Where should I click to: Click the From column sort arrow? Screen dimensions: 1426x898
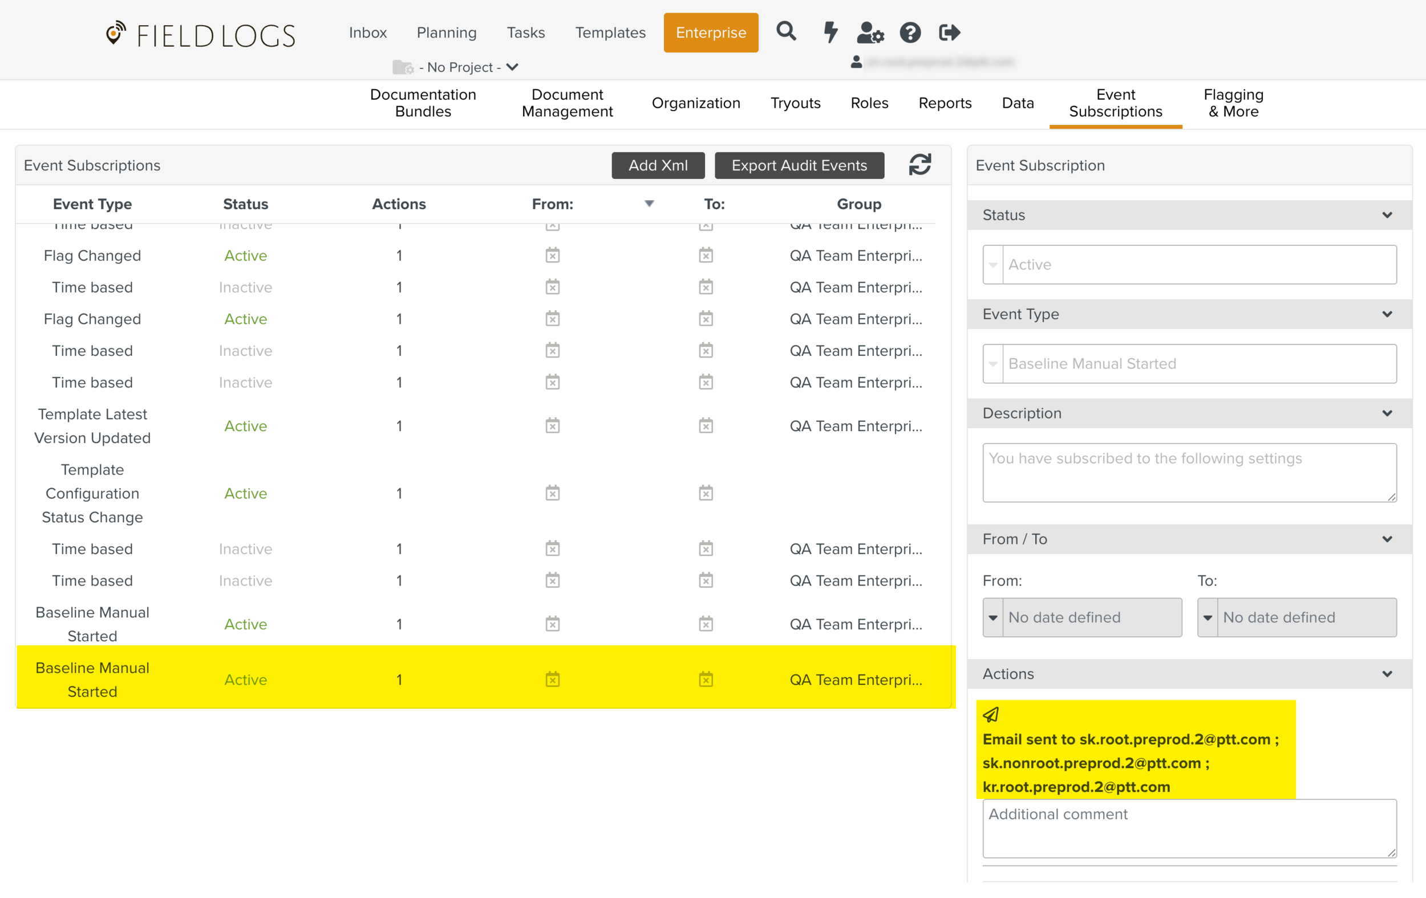point(649,204)
